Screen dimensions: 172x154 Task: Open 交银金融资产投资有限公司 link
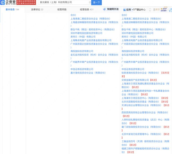pyautogui.click(x=135, y=80)
